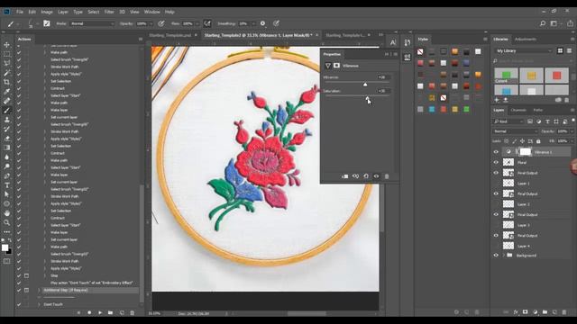
Task: Hide the Vibrance 1 layer
Action: pos(496,152)
